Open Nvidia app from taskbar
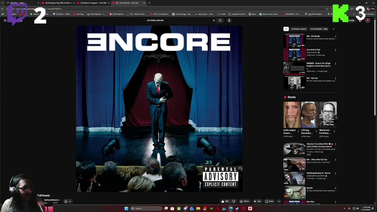Image resolution: width=377 pixels, height=212 pixels. click(211, 208)
